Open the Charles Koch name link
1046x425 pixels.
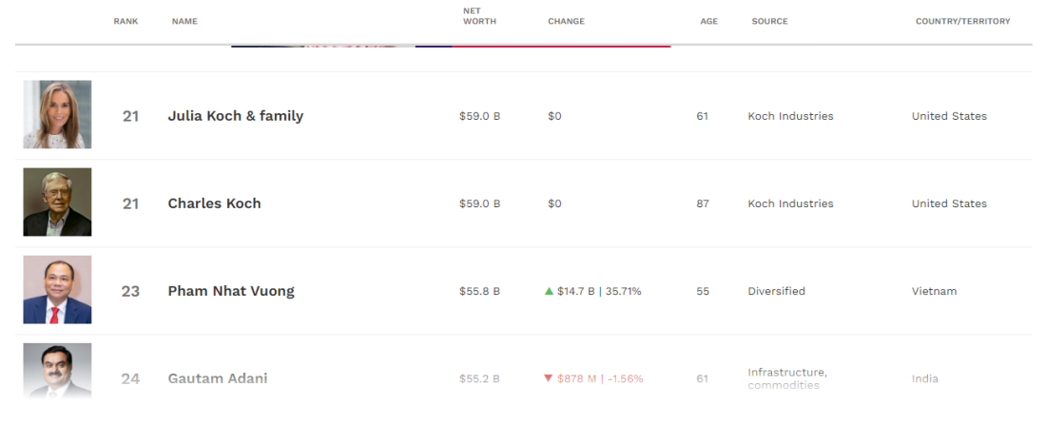(214, 203)
